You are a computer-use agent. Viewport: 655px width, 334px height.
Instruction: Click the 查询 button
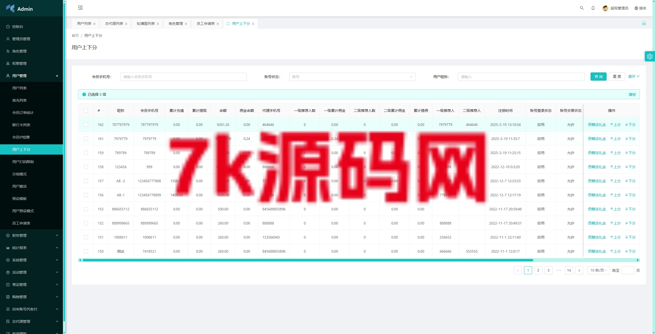[x=598, y=77]
